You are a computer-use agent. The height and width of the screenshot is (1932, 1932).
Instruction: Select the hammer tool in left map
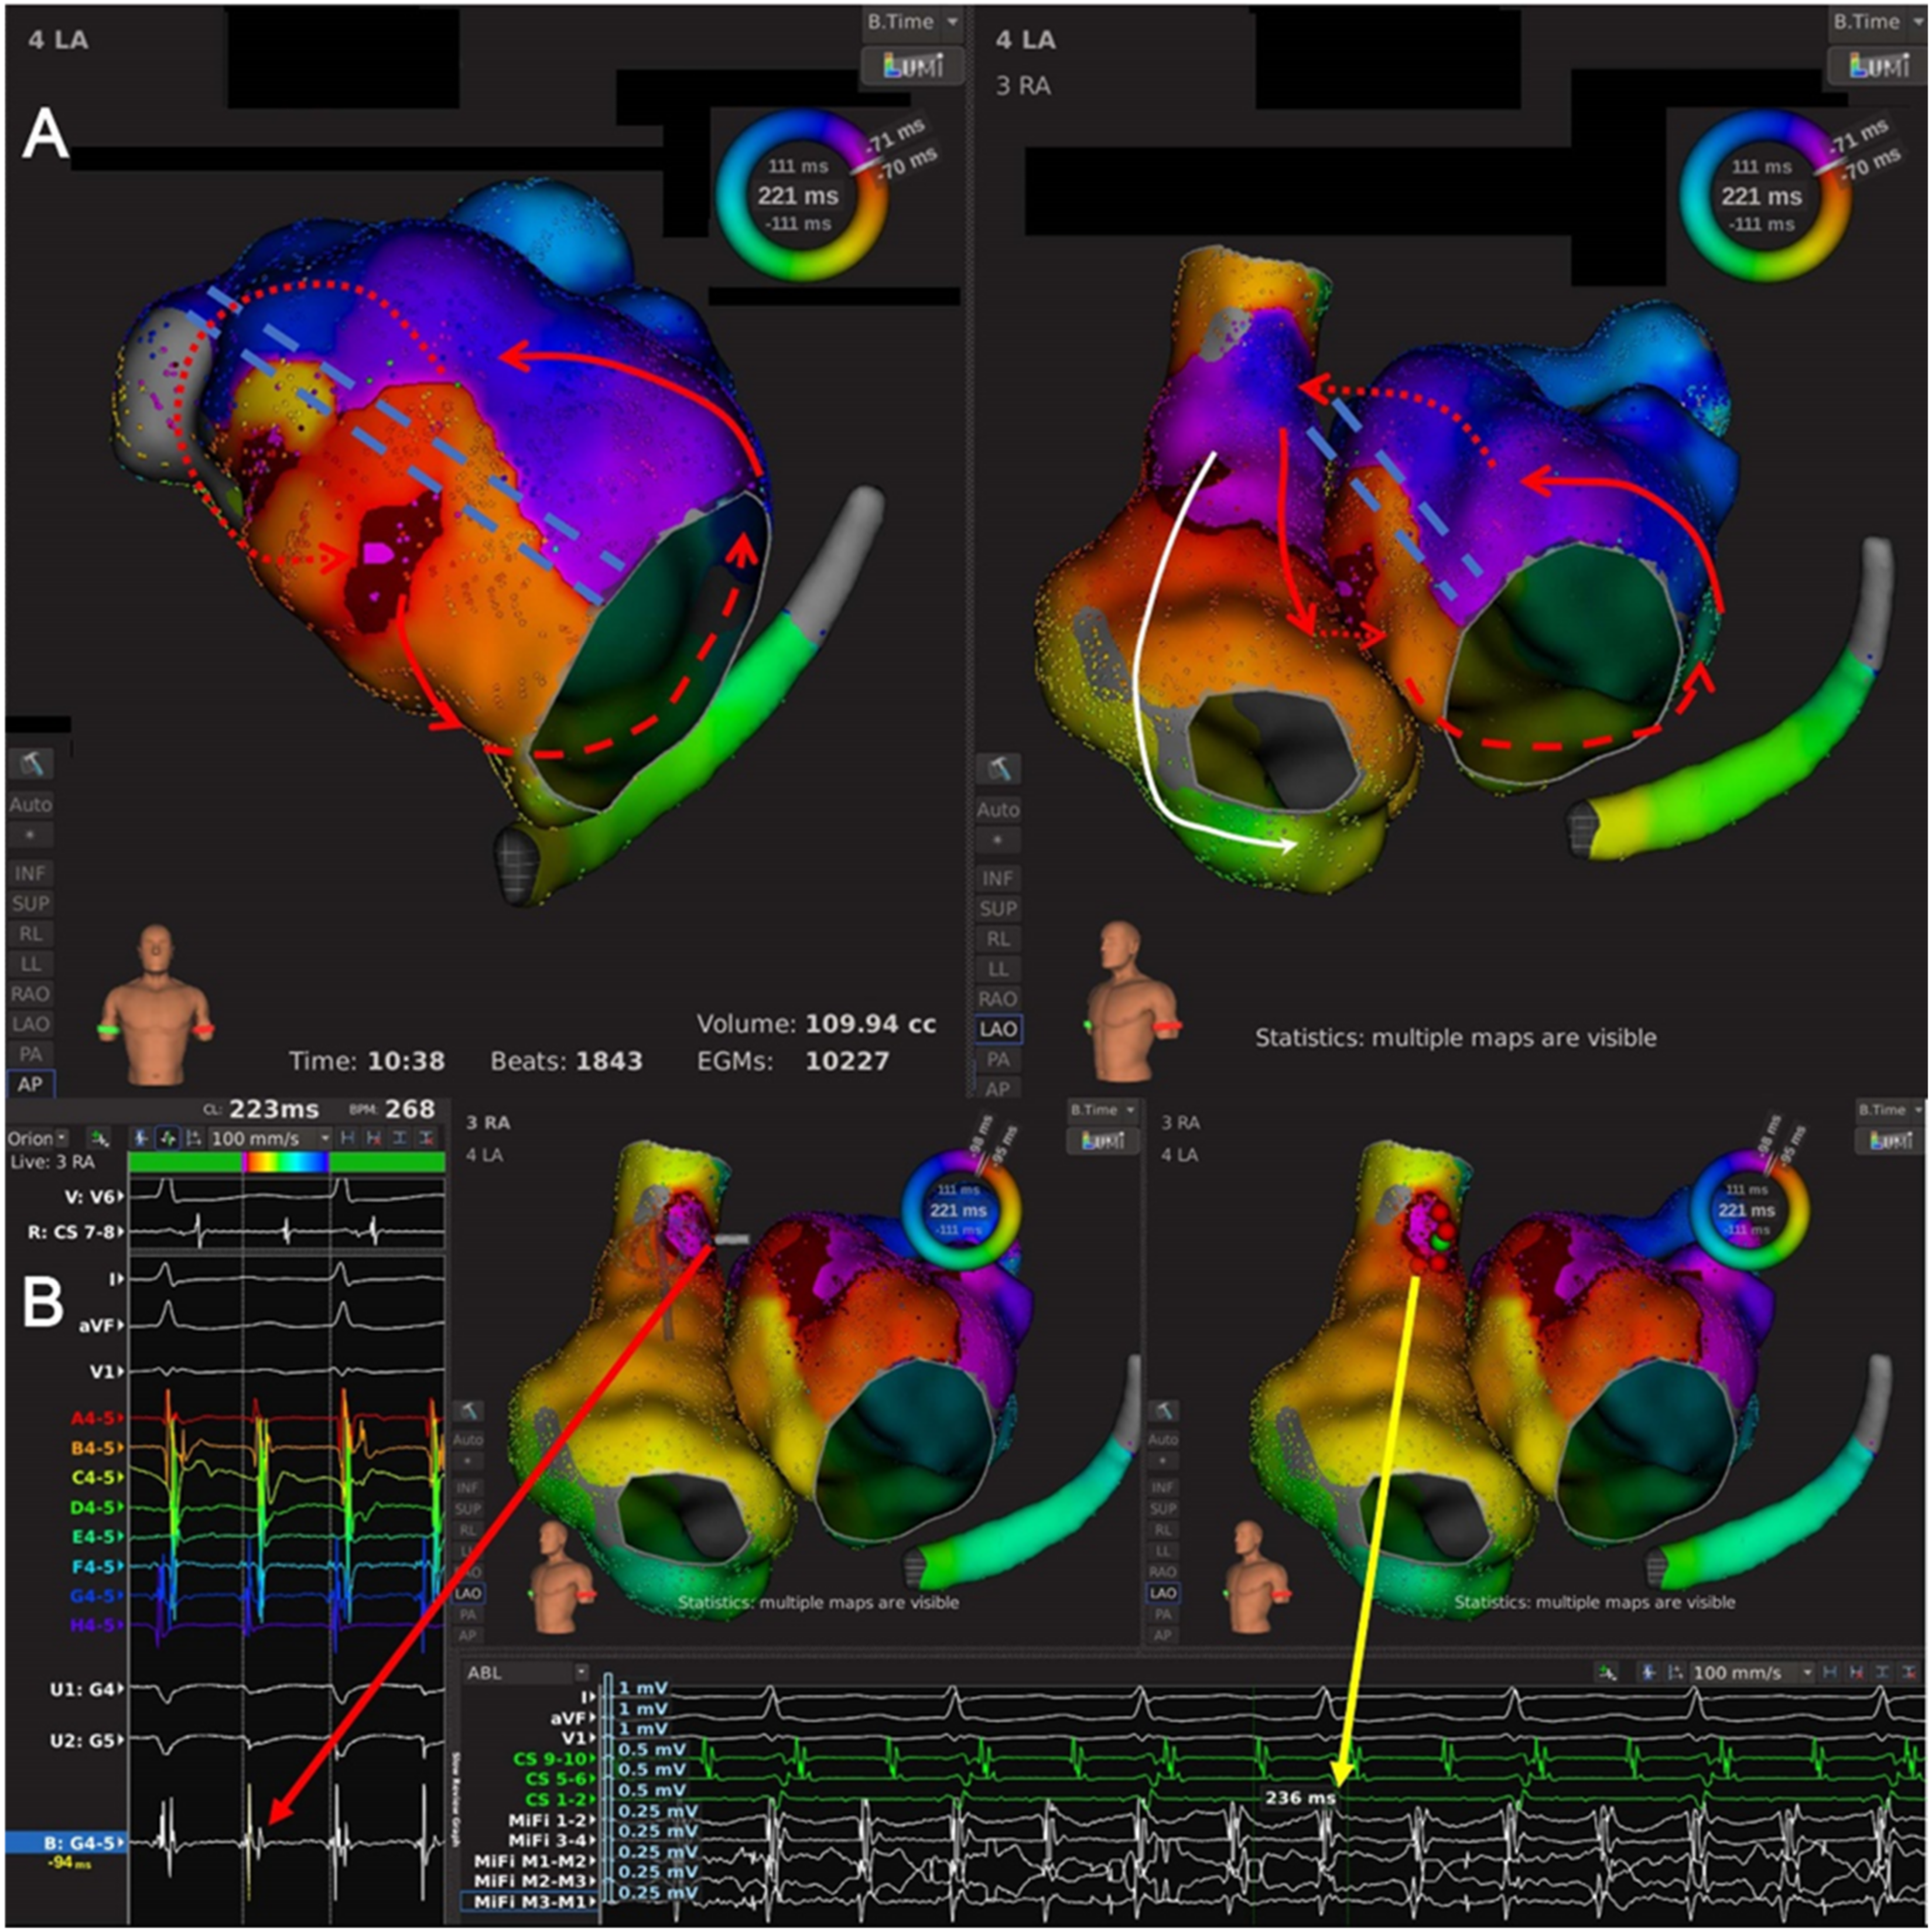tap(31, 764)
